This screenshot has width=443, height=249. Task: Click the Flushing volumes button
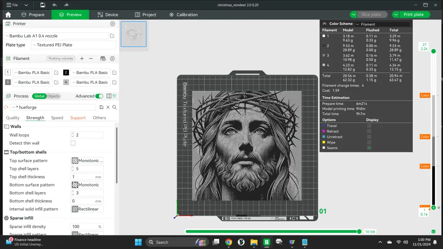coord(61,58)
